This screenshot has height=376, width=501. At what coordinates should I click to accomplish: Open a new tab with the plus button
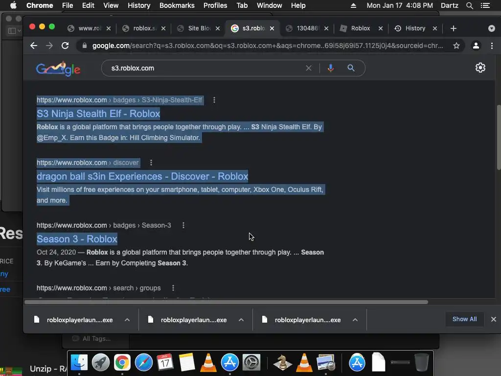click(x=453, y=28)
